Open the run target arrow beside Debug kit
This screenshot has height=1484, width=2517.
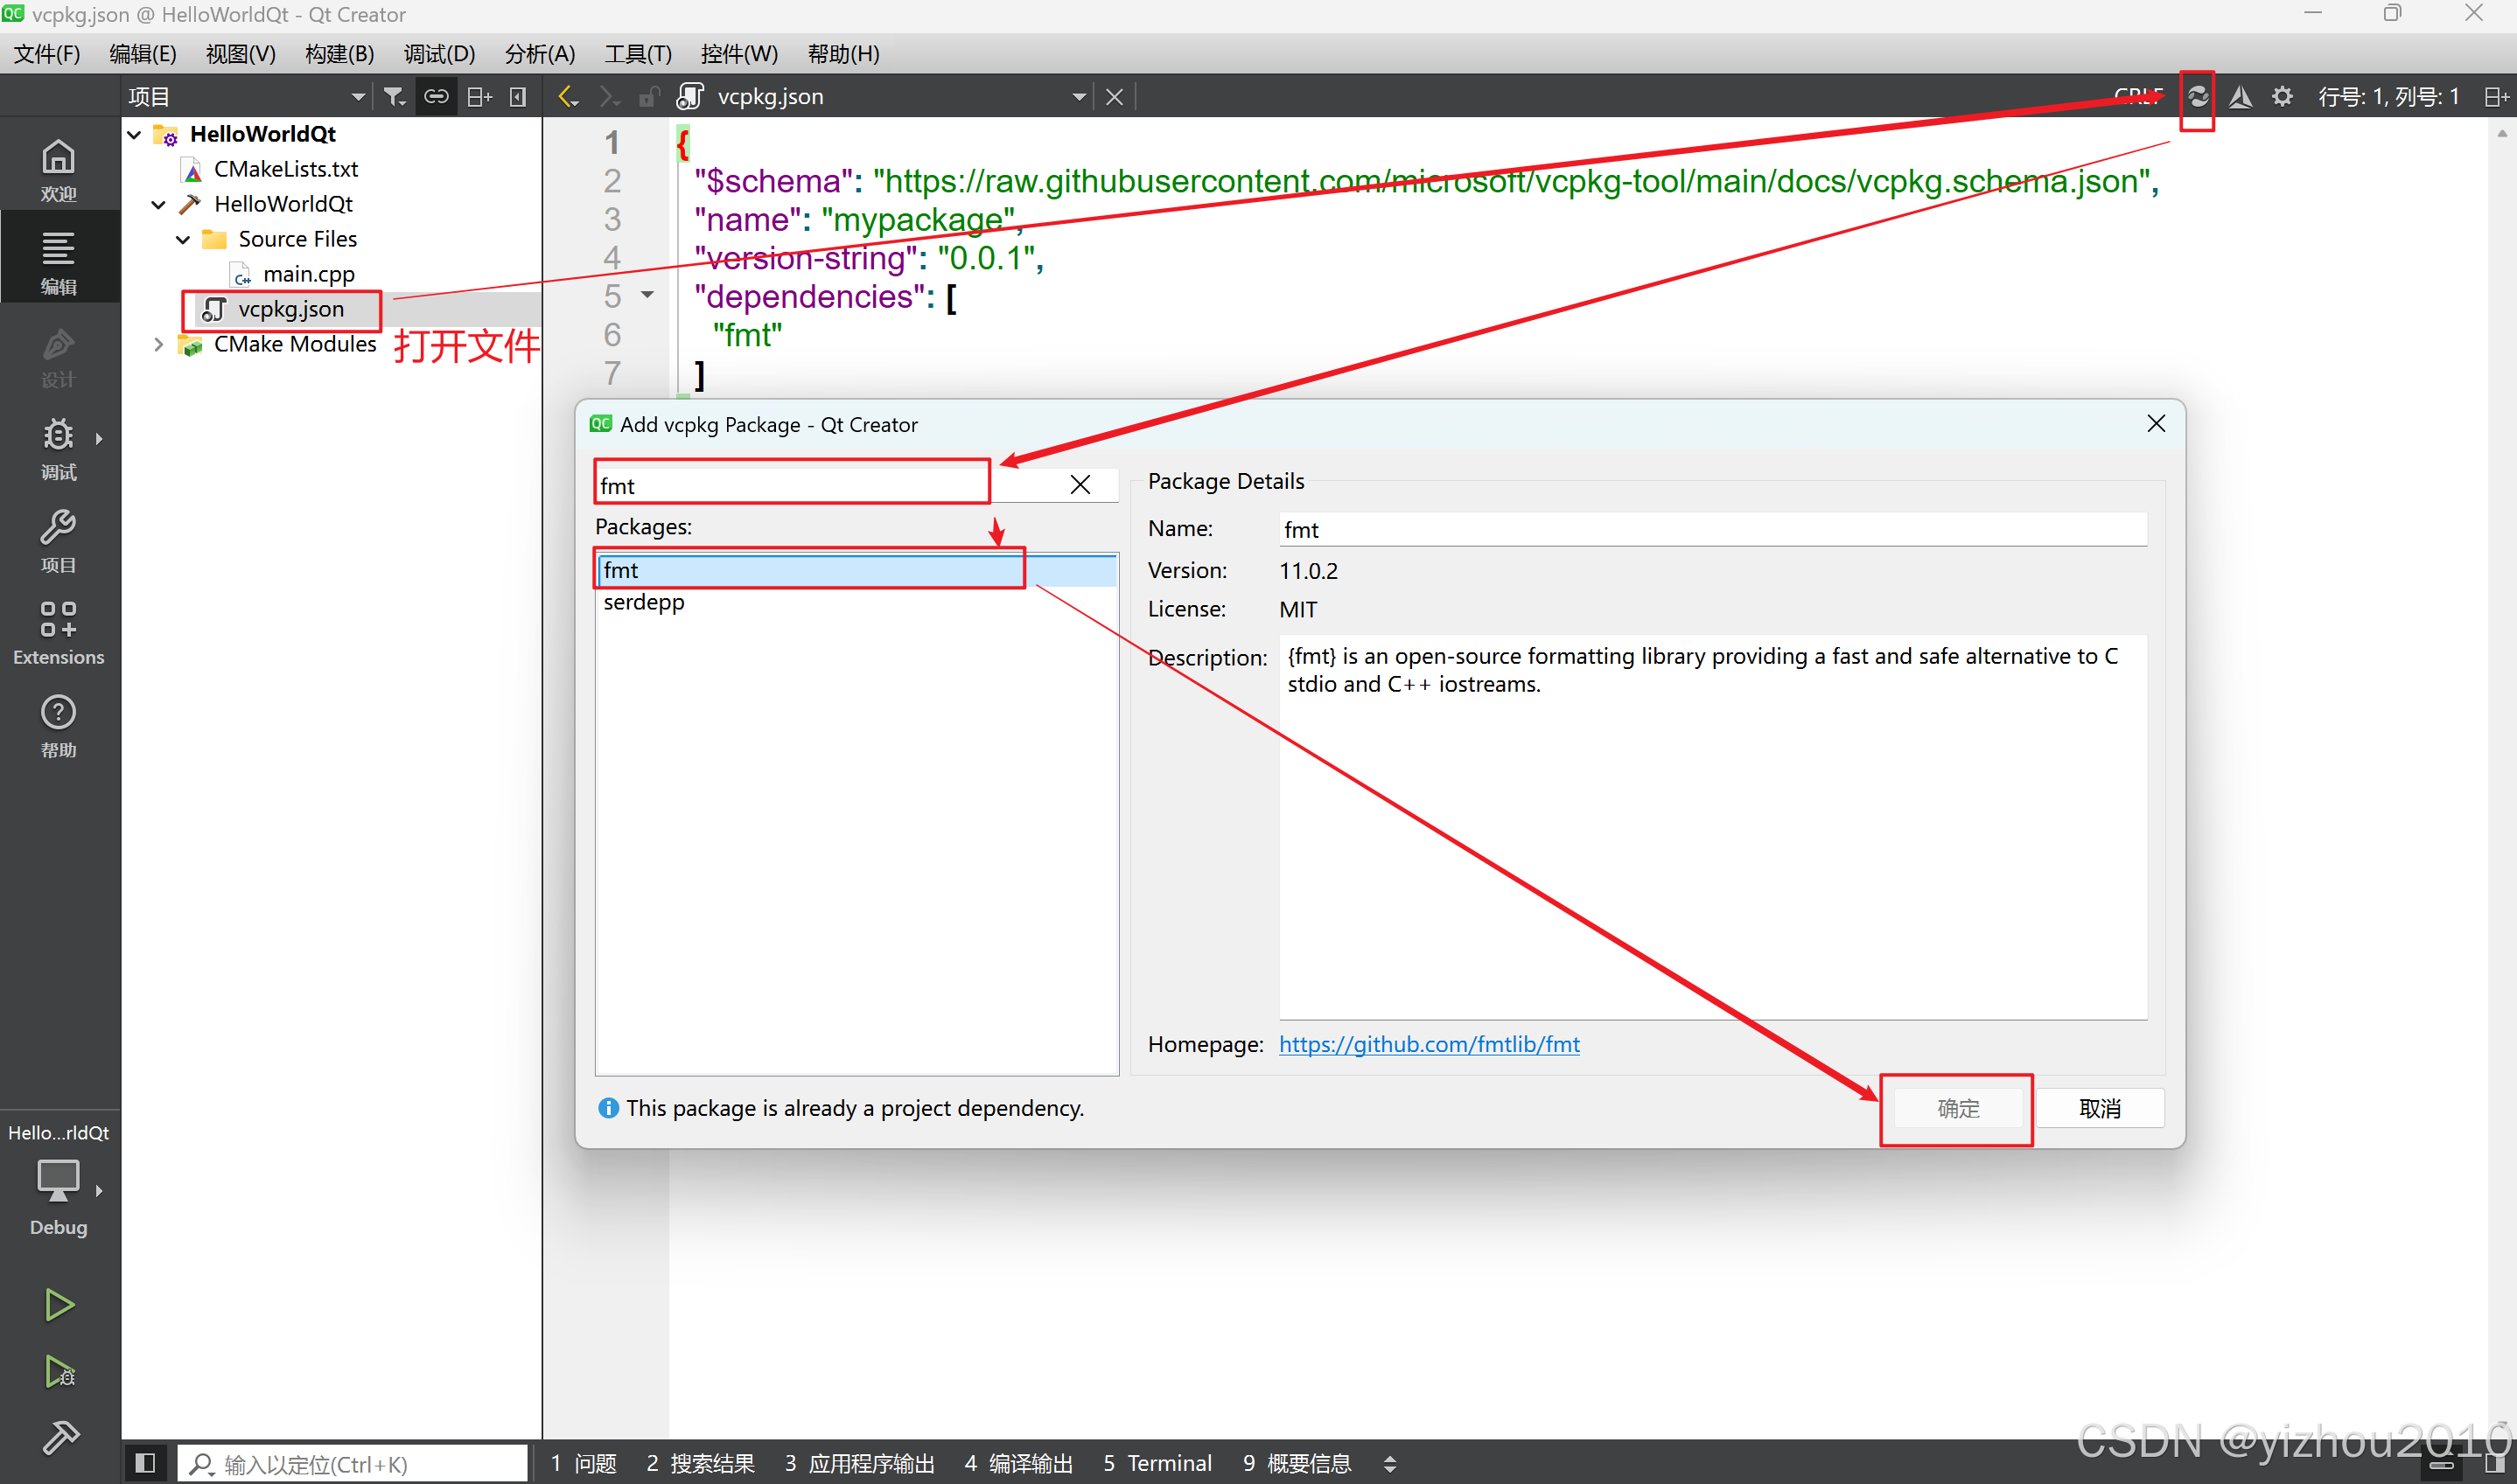coord(99,1190)
